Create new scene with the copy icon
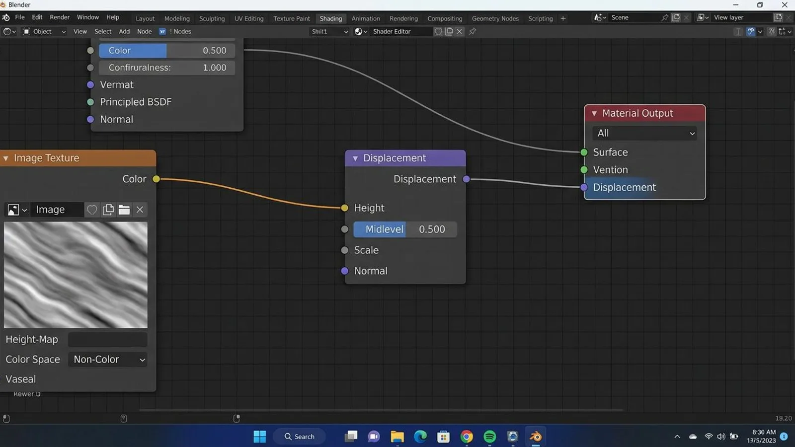 pos(676,17)
